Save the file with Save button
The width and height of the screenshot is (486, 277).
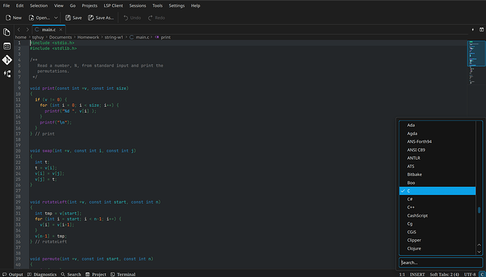[x=74, y=18]
